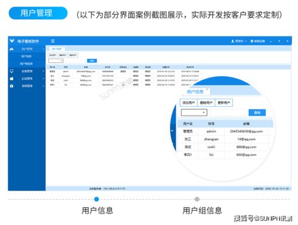Click the 电子看板软件 logo icon

coord(12,40)
